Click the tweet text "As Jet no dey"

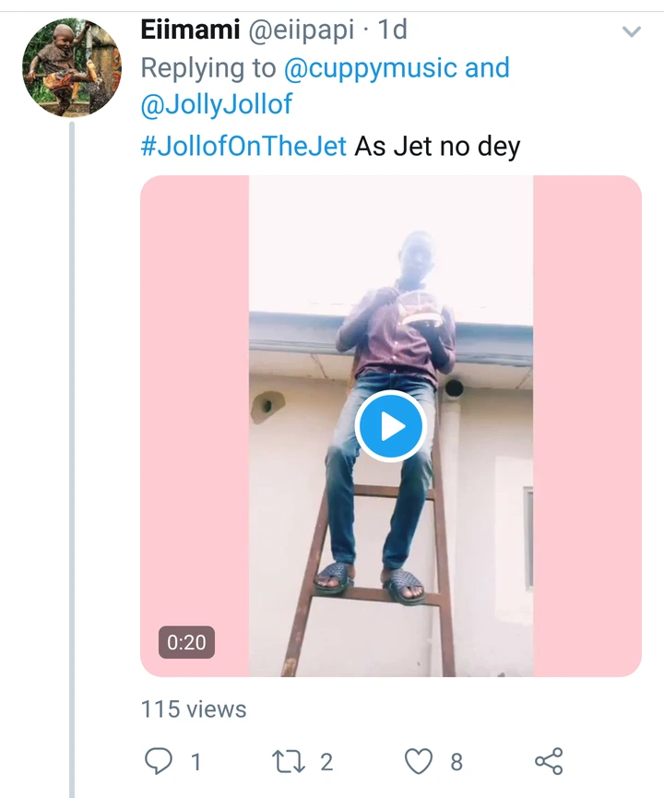437,145
